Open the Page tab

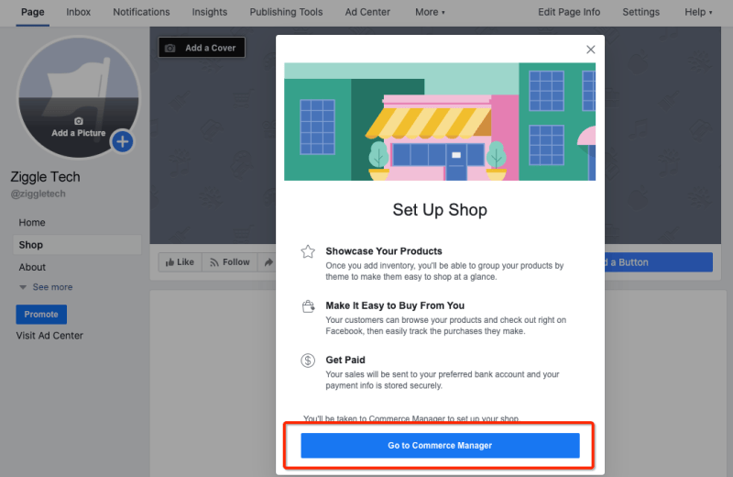click(x=33, y=12)
